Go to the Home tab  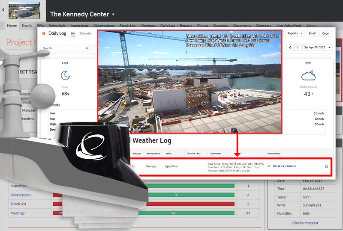[x=12, y=26]
